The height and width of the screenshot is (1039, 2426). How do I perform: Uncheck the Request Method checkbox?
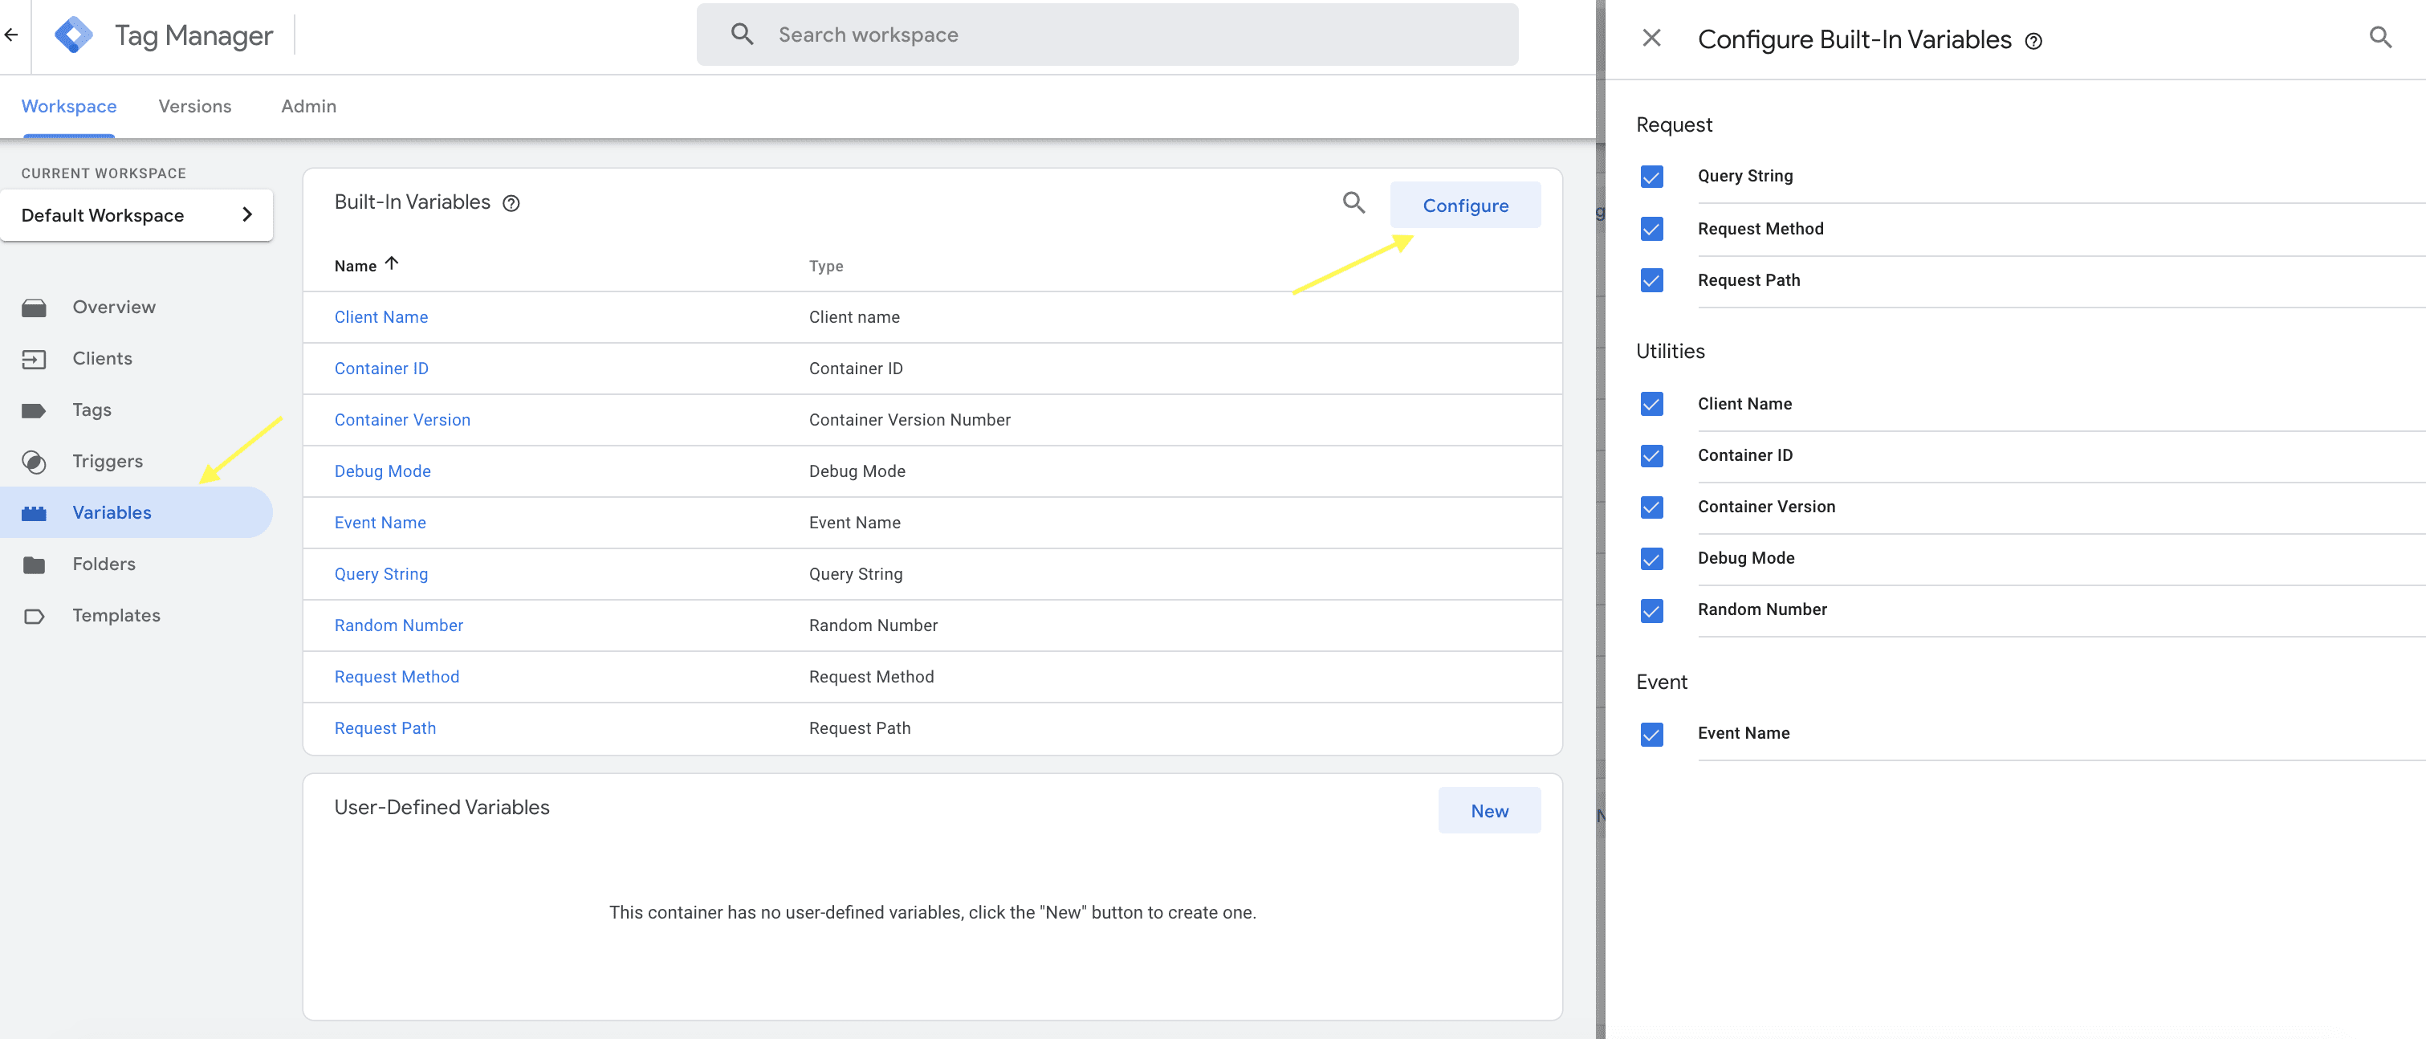pos(1651,229)
